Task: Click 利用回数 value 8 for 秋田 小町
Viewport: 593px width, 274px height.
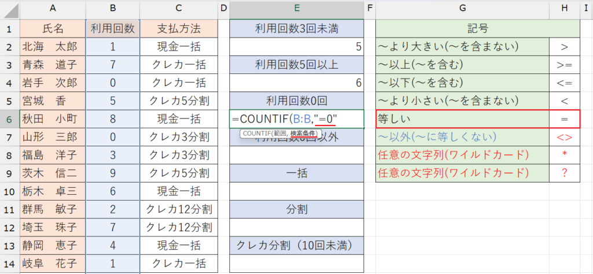Action: 113,119
